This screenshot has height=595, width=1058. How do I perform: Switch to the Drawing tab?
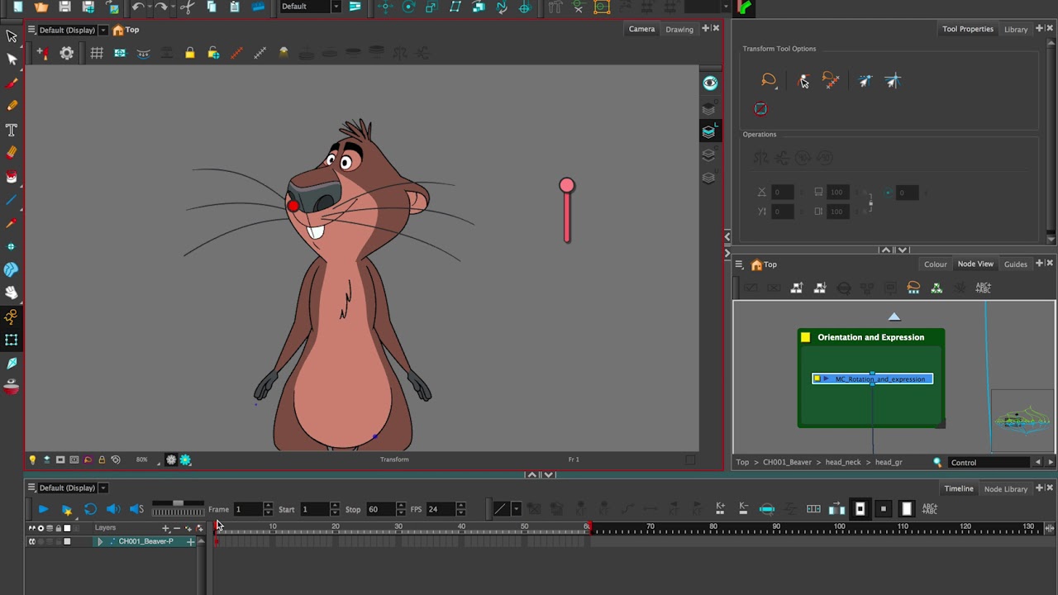click(679, 30)
